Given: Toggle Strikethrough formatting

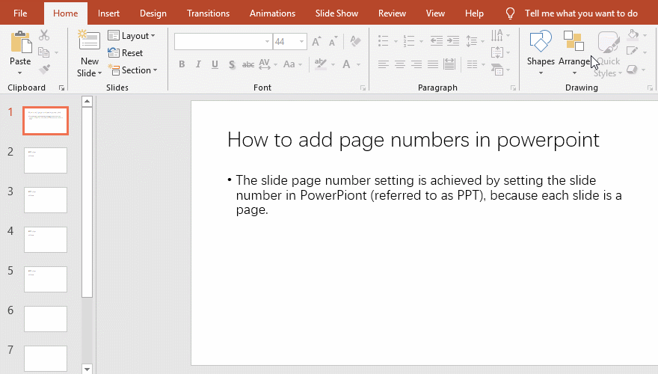Looking at the screenshot, I should (248, 64).
